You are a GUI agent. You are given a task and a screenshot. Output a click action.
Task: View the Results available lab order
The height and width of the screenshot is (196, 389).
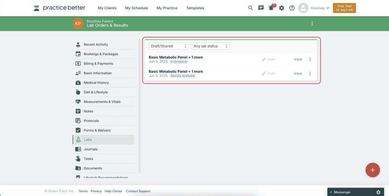point(298,73)
